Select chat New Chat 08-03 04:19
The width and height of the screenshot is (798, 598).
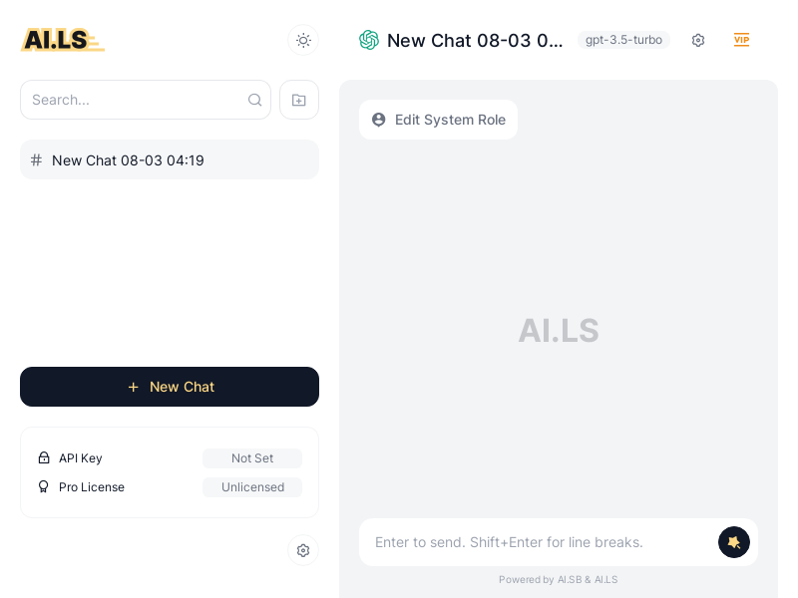point(170,160)
